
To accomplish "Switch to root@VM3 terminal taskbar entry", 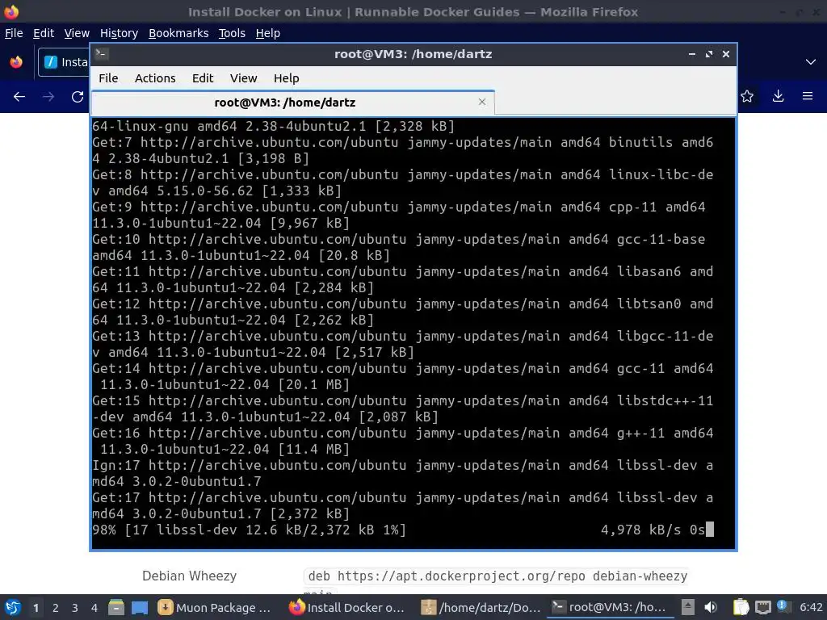I will (x=611, y=607).
